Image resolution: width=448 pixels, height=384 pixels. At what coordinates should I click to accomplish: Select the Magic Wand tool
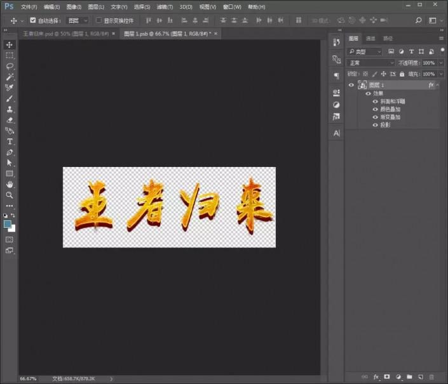click(10, 77)
